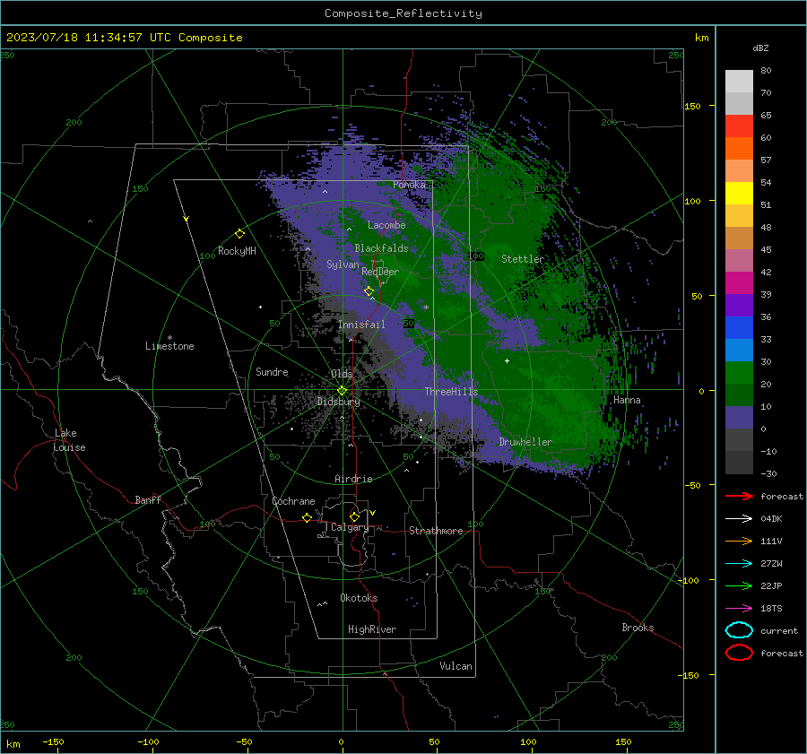Click the Didsbury city label
807x754 pixels.
[338, 402]
